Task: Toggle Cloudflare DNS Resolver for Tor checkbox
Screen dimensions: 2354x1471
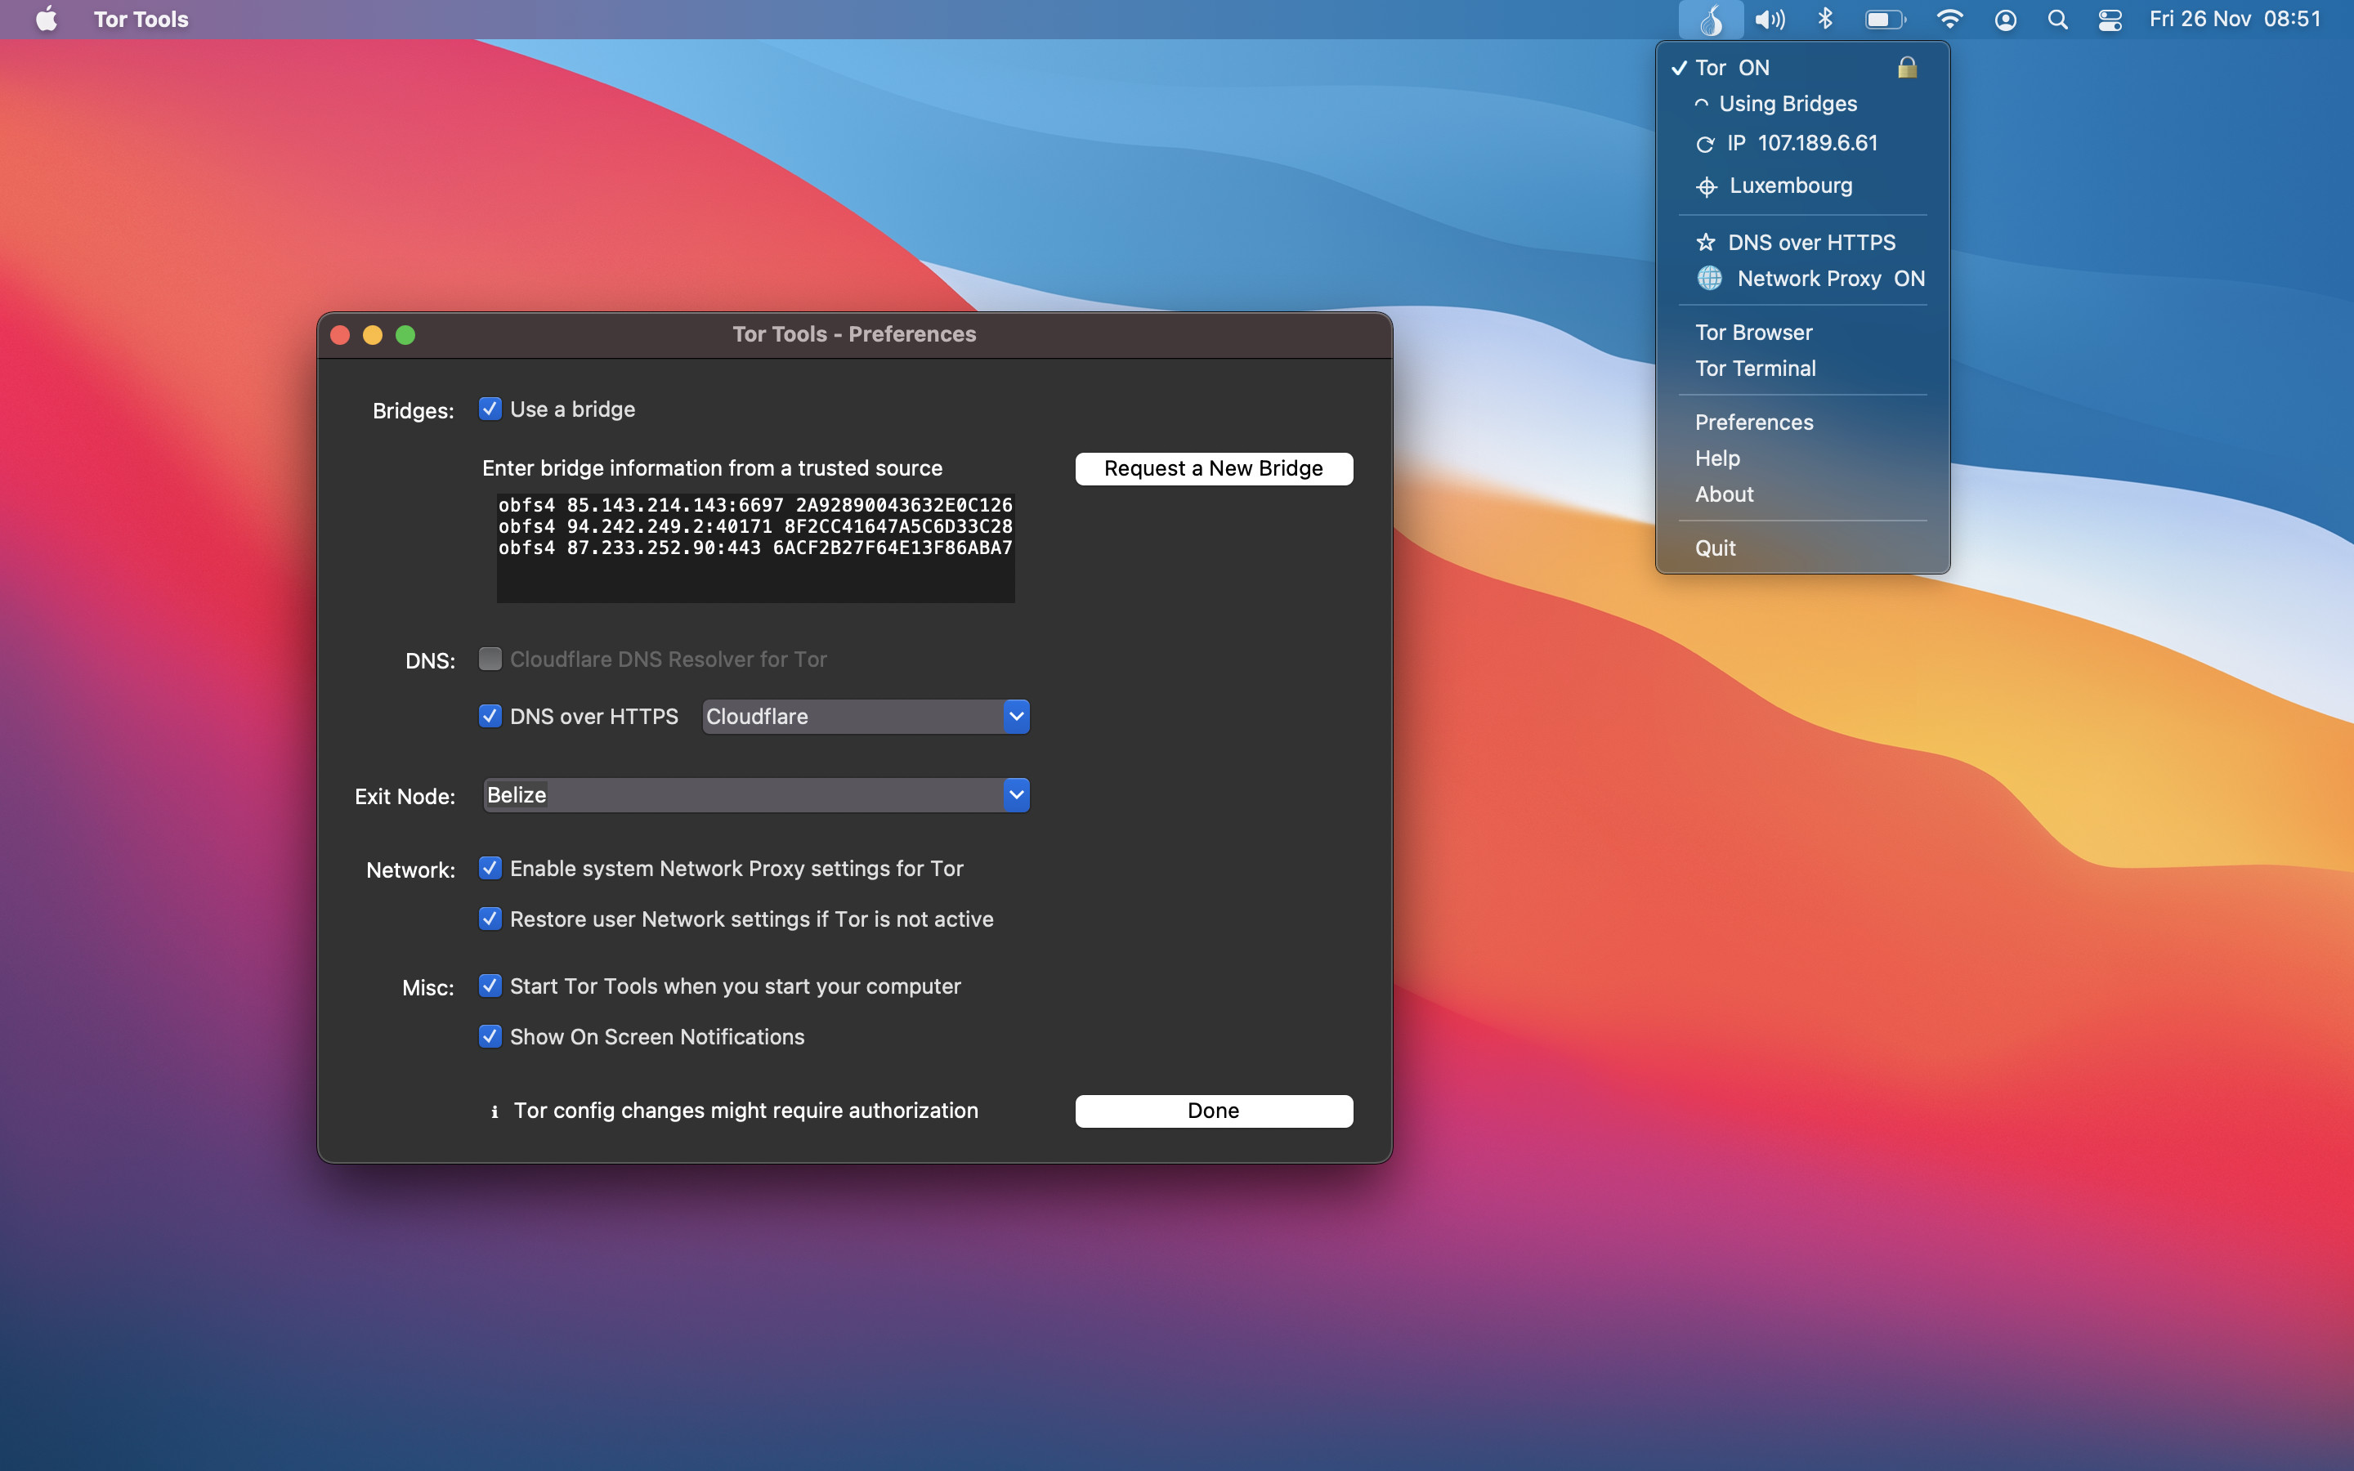Action: [490, 659]
